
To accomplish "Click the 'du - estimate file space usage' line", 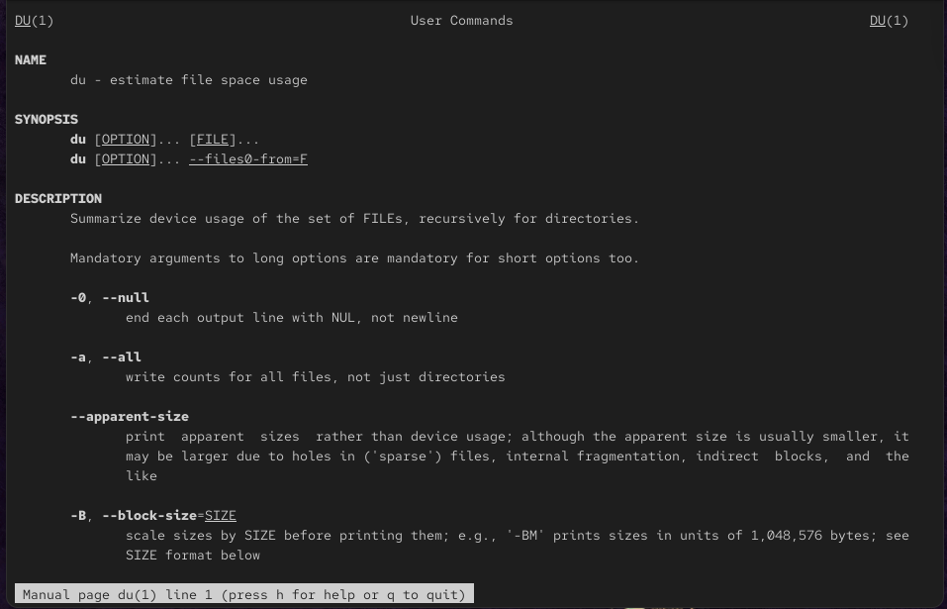I will pyautogui.click(x=189, y=80).
